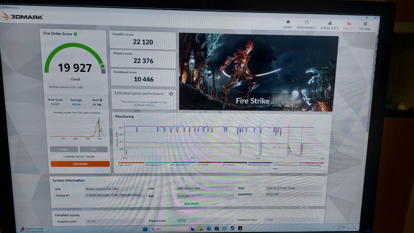Toggle CPU Utility (%) legend series

tap(235, 164)
